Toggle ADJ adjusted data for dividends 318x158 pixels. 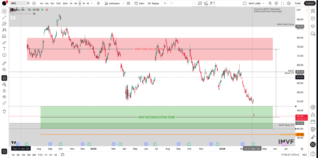coord(304,155)
